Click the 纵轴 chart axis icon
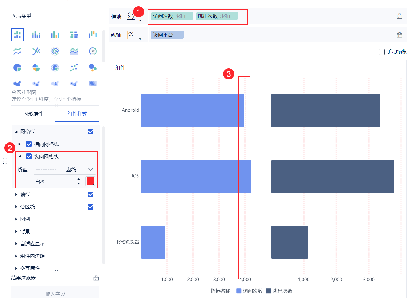Viewport: 407px width, 298px height. (x=131, y=35)
